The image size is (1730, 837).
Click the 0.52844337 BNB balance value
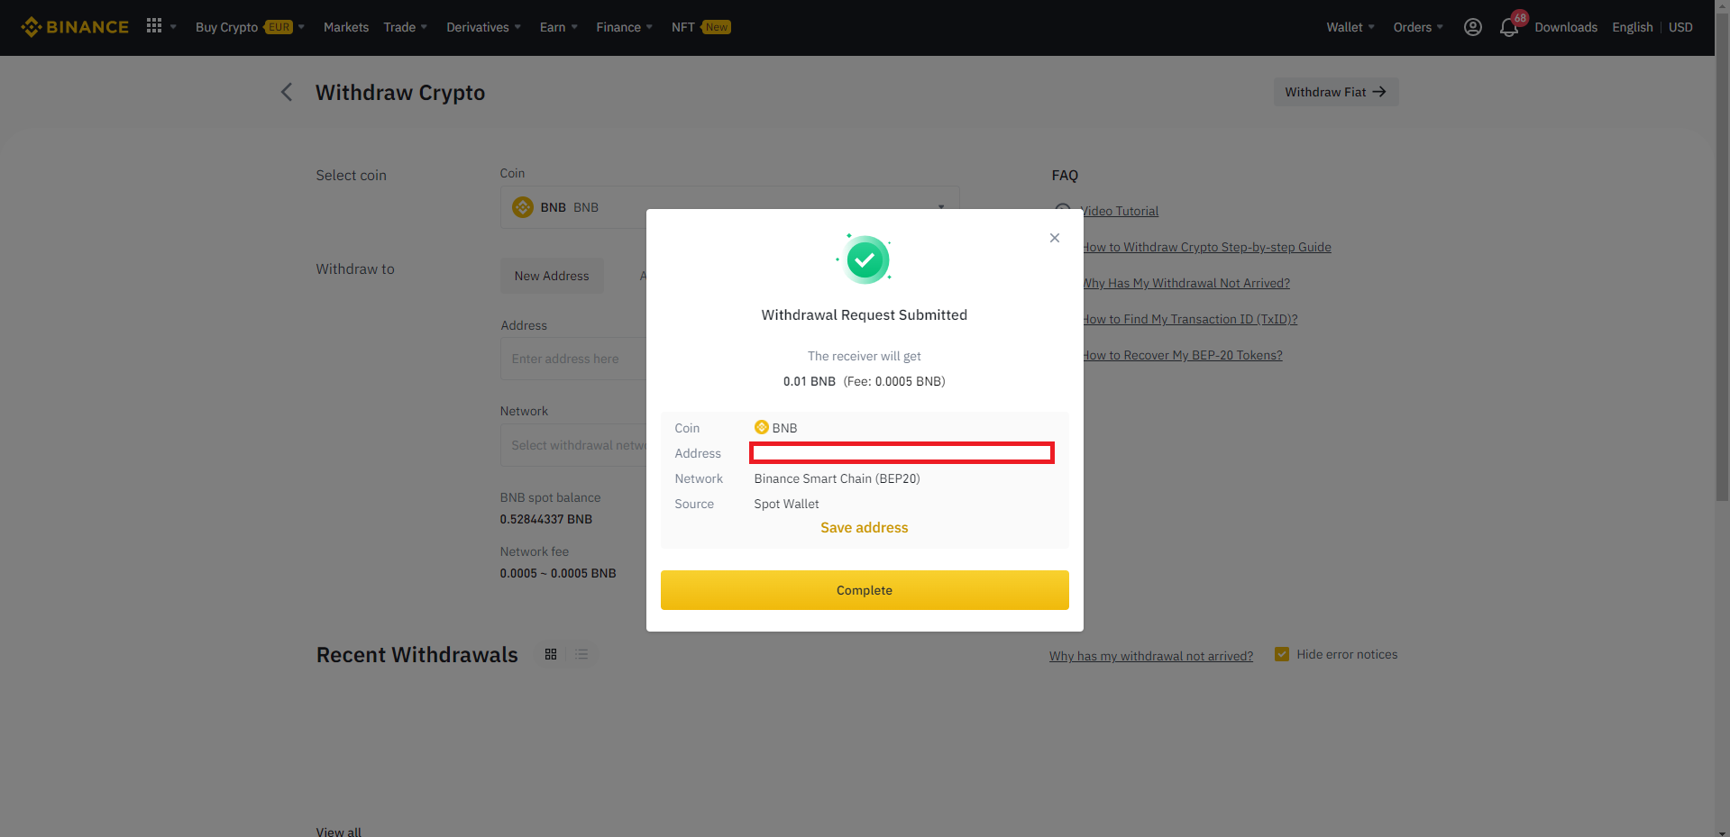pyautogui.click(x=546, y=519)
